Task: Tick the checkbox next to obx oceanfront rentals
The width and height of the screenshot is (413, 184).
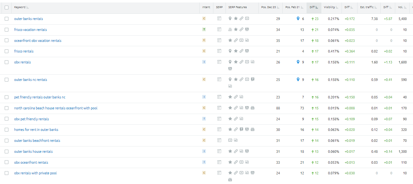Action: [x=7, y=162]
